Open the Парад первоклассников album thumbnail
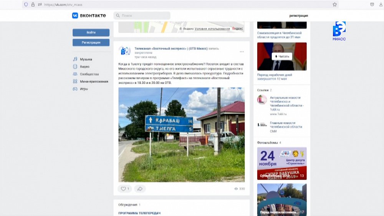384x216 pixels. [x=282, y=200]
